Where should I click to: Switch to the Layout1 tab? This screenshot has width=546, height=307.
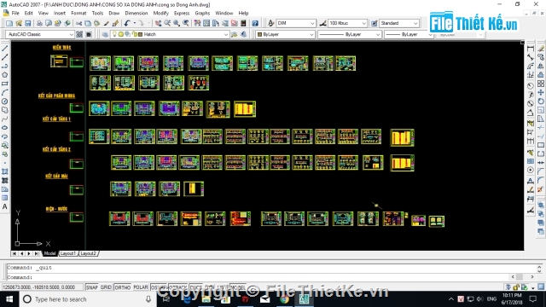[68, 253]
